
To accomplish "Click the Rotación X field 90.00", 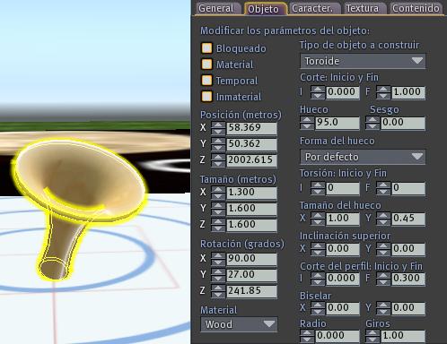I will 251,259.
